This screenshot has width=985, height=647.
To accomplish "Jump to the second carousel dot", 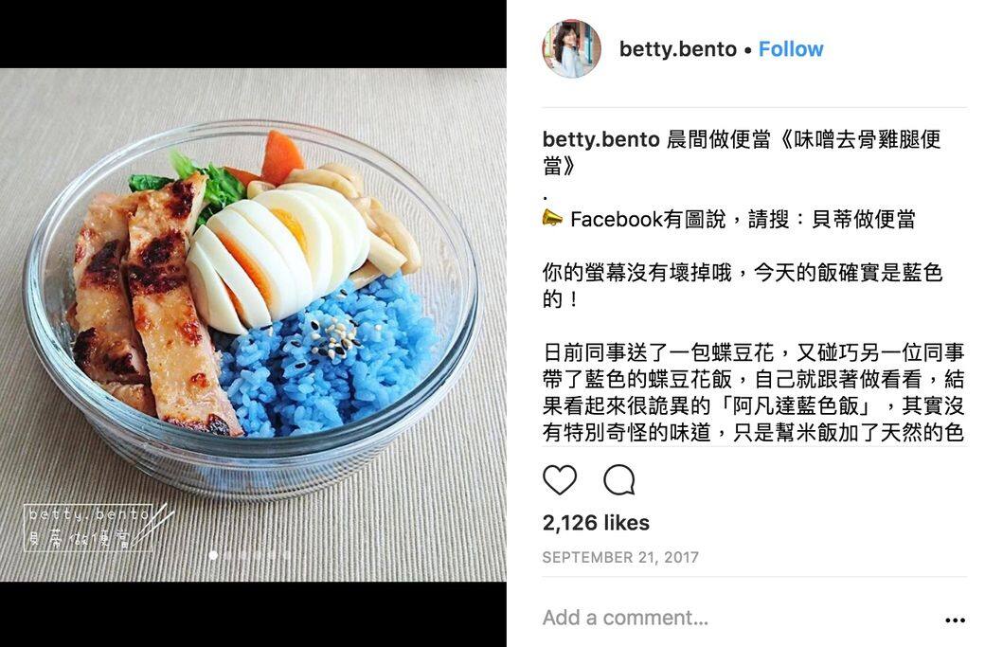I will click(x=227, y=555).
